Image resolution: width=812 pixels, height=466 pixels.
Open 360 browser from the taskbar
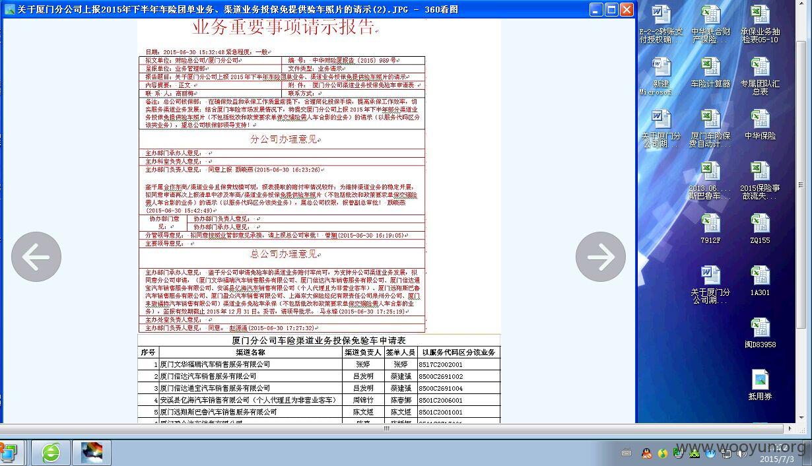tap(51, 453)
